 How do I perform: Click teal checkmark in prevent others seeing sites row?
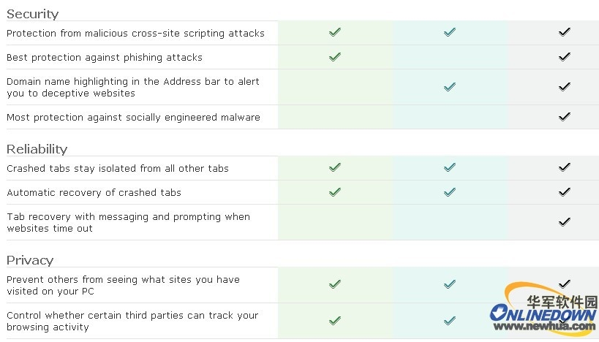450,284
